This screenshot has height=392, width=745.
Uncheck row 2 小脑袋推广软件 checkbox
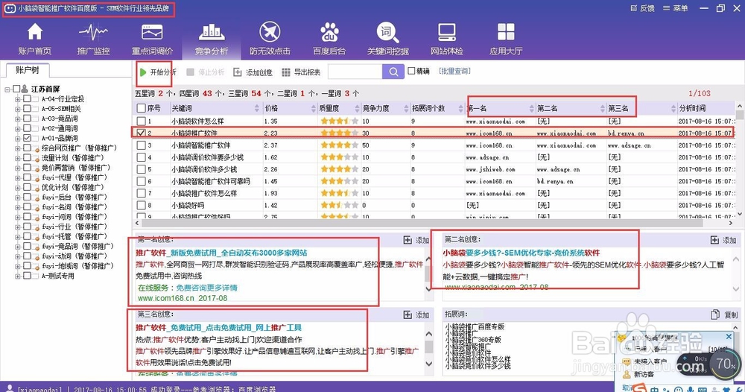(x=141, y=133)
